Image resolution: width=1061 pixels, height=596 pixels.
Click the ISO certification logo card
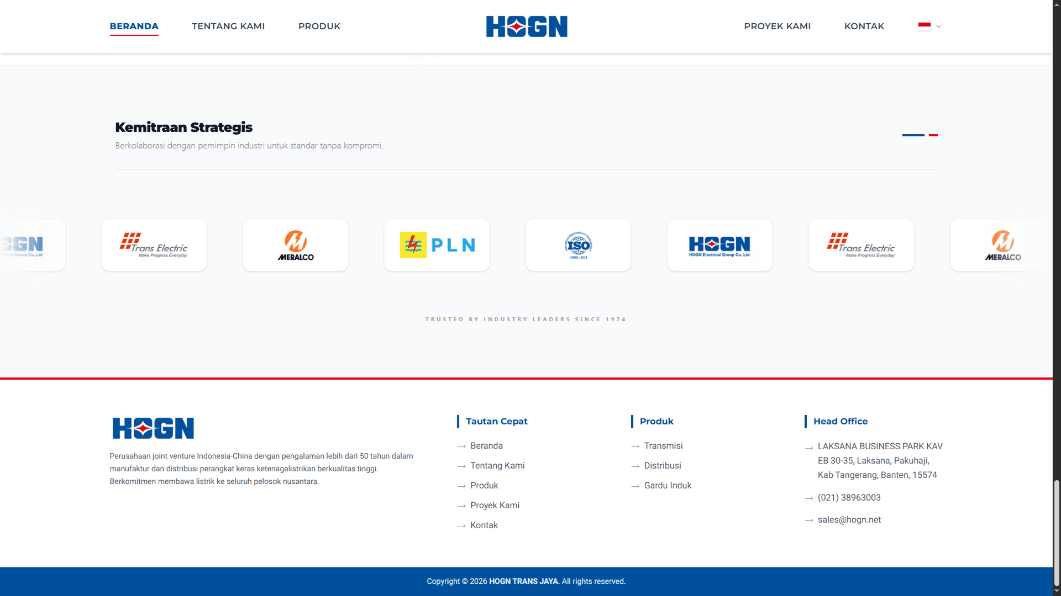coord(579,245)
